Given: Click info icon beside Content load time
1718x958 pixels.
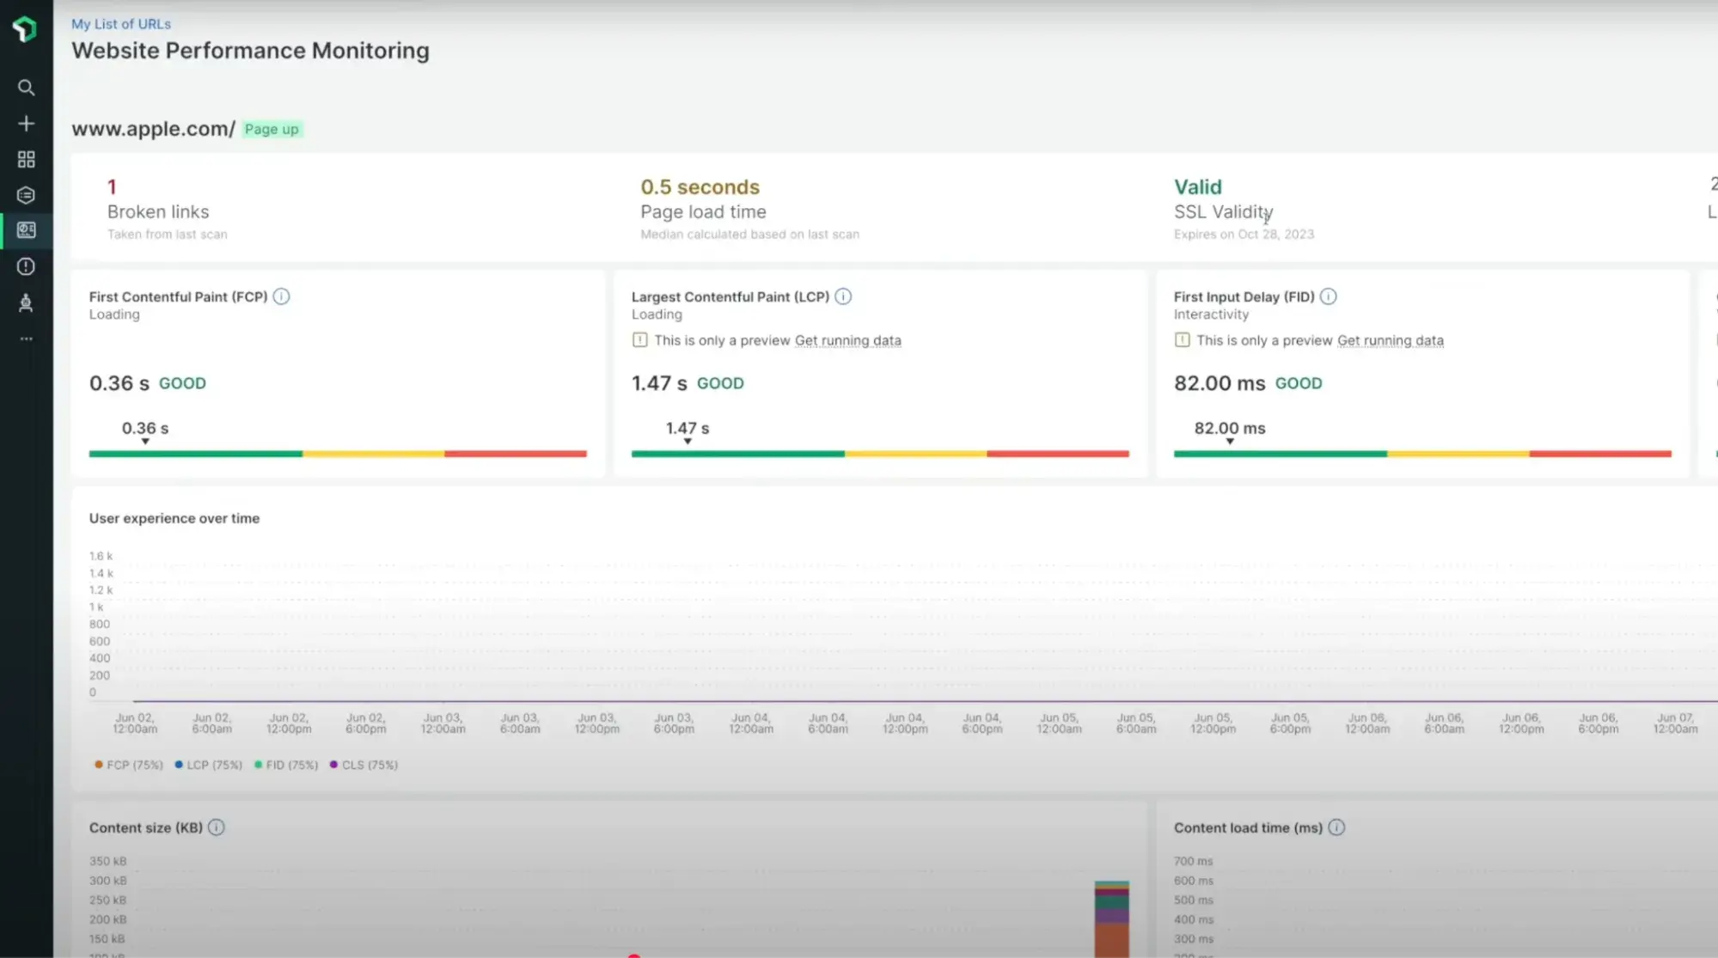Looking at the screenshot, I should [x=1336, y=827].
